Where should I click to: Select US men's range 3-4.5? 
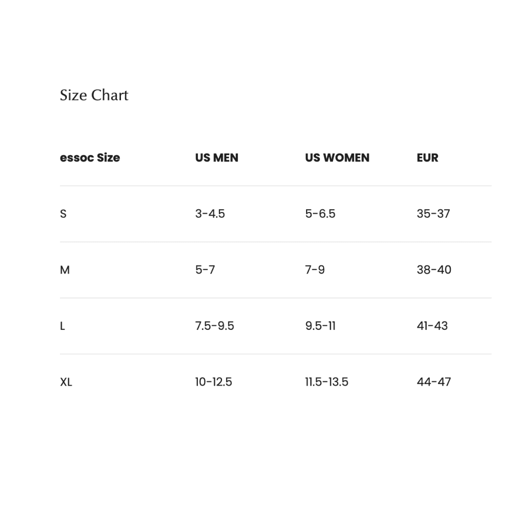pyautogui.click(x=210, y=214)
